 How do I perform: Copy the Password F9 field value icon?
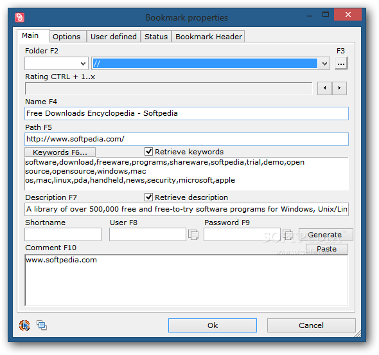[x=288, y=235]
